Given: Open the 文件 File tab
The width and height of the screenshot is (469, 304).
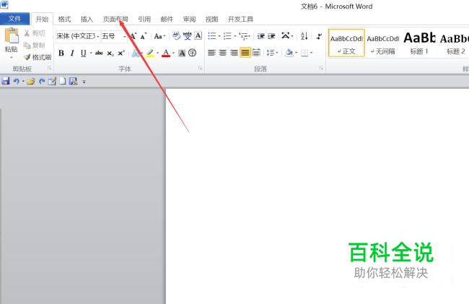Looking at the screenshot, I should [x=14, y=19].
